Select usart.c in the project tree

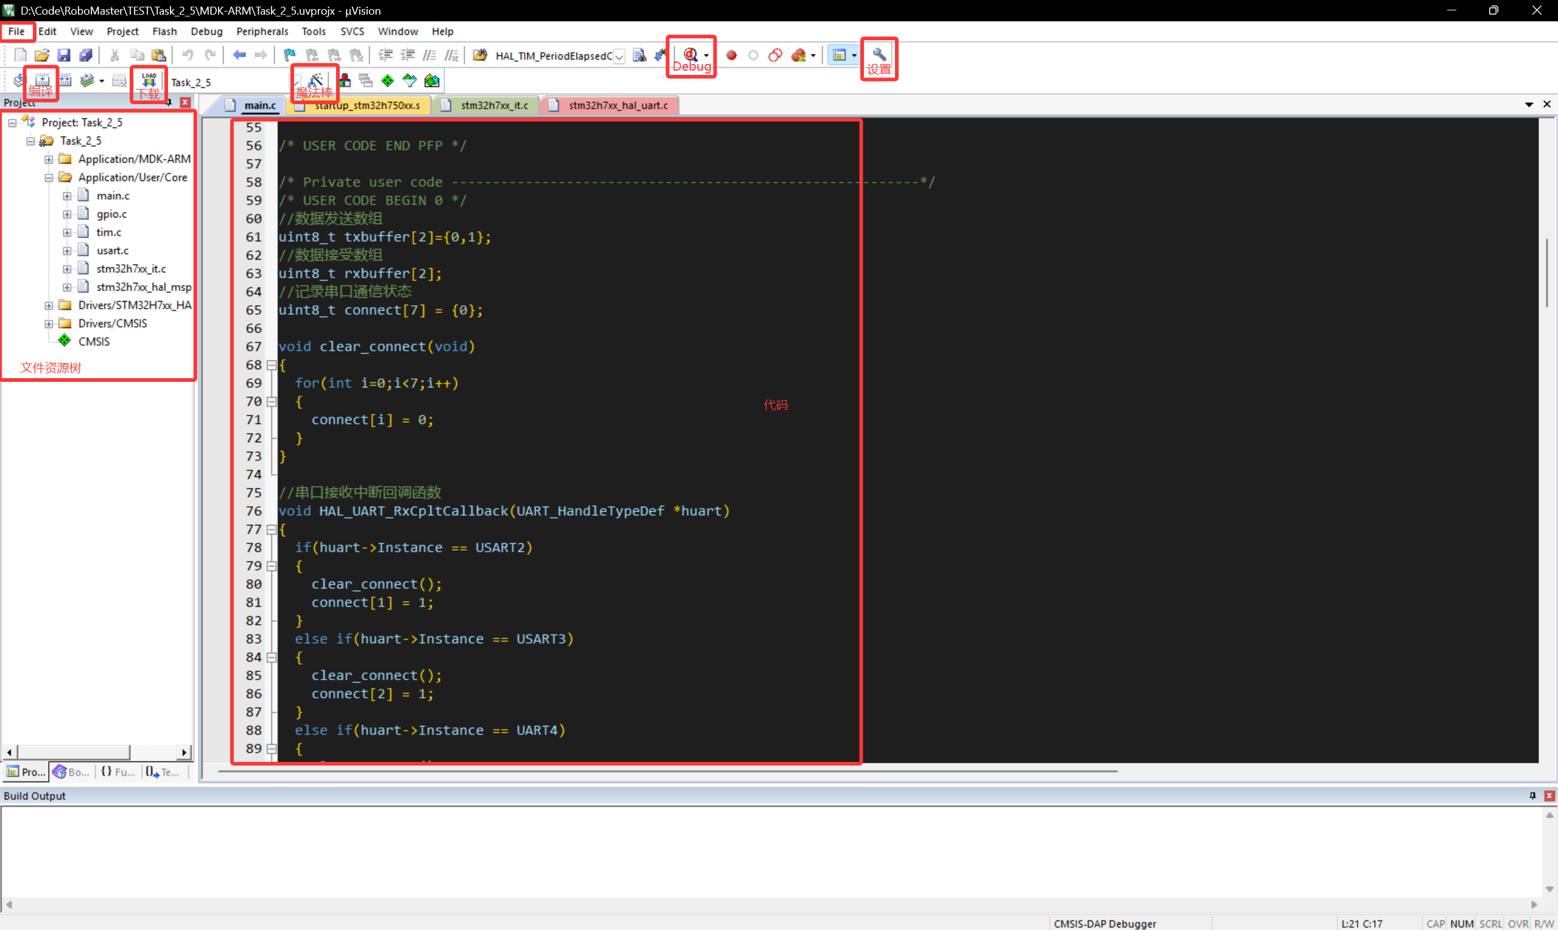[112, 250]
